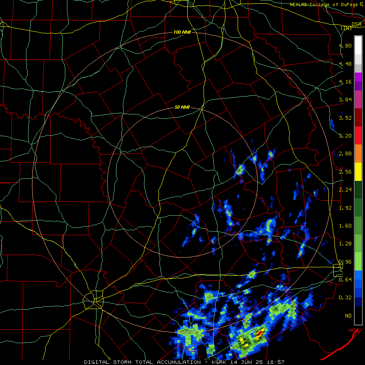This screenshot has width=365, height=365.
Task: Click the KGRK radar site identifier
Action: click(220, 362)
